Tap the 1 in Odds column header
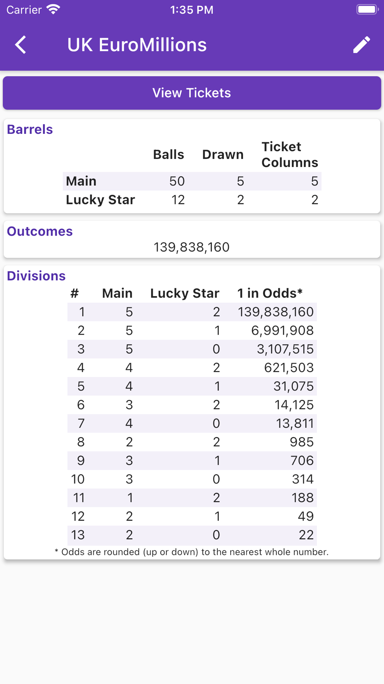The height and width of the screenshot is (684, 384). coord(270,293)
